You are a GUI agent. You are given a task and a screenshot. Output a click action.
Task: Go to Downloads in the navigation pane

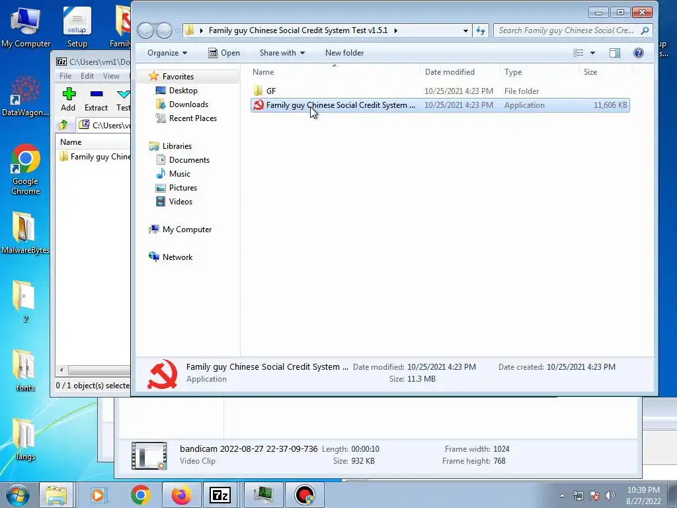[x=182, y=104]
